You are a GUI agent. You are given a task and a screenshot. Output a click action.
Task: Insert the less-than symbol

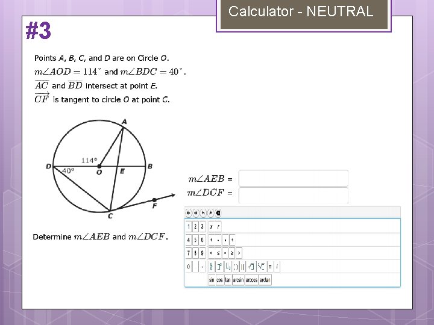point(211,253)
